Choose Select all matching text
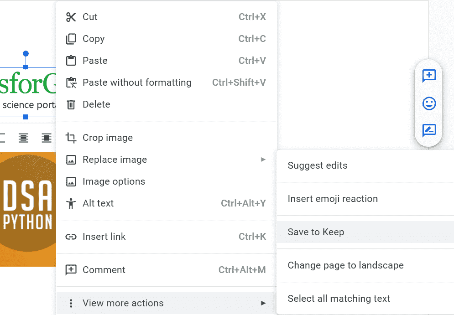 [339, 299]
